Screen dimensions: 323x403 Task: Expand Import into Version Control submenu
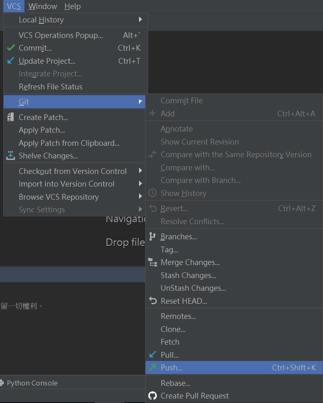140,184
